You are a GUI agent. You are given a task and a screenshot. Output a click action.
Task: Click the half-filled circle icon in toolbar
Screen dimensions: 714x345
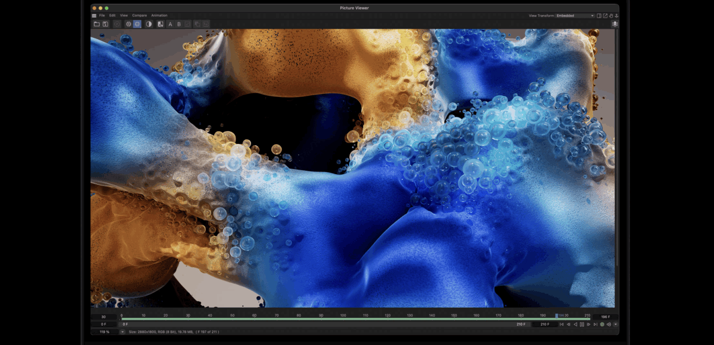click(x=149, y=24)
